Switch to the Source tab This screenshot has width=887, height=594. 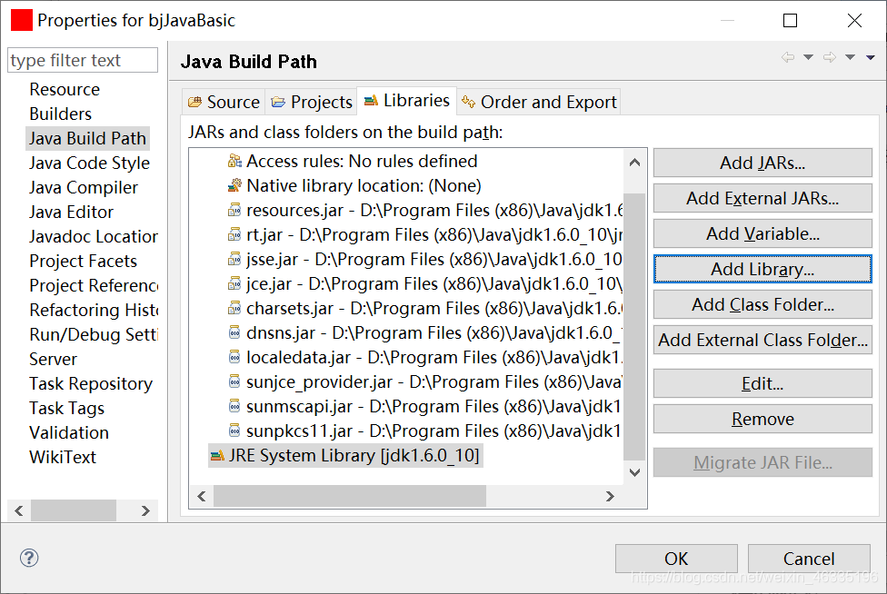pyautogui.click(x=224, y=102)
